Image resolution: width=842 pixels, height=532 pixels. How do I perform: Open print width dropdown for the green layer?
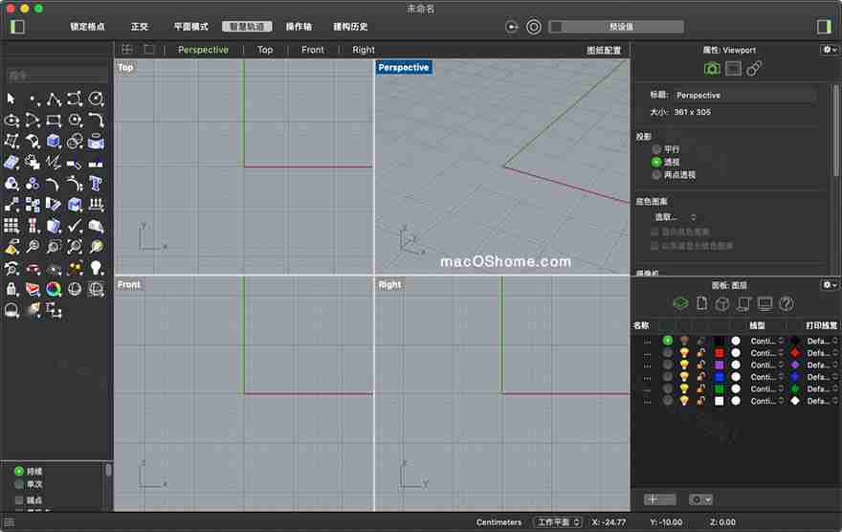tap(822, 388)
